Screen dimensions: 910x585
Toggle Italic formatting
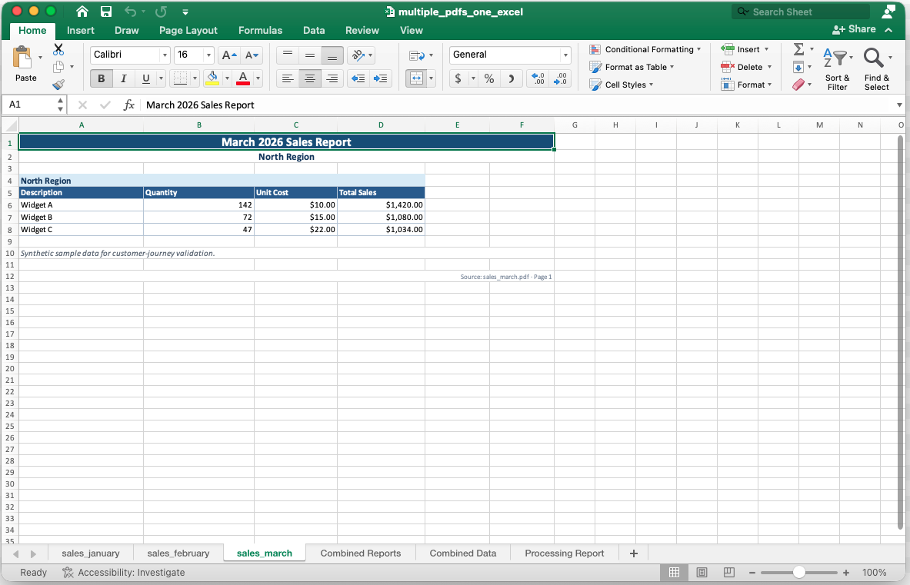point(123,78)
